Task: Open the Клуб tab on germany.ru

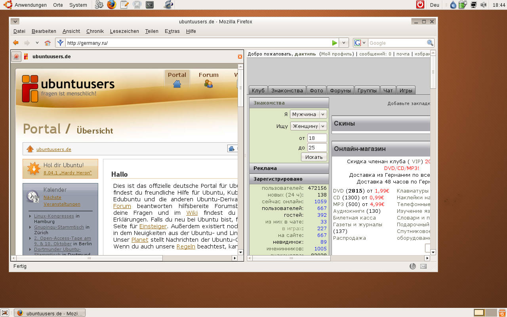Action: (258, 90)
